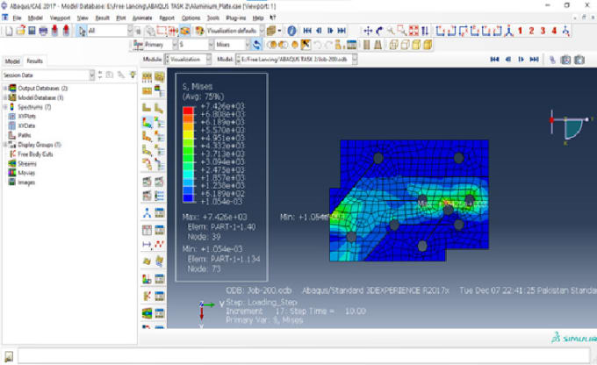Open the File menu

18,18
